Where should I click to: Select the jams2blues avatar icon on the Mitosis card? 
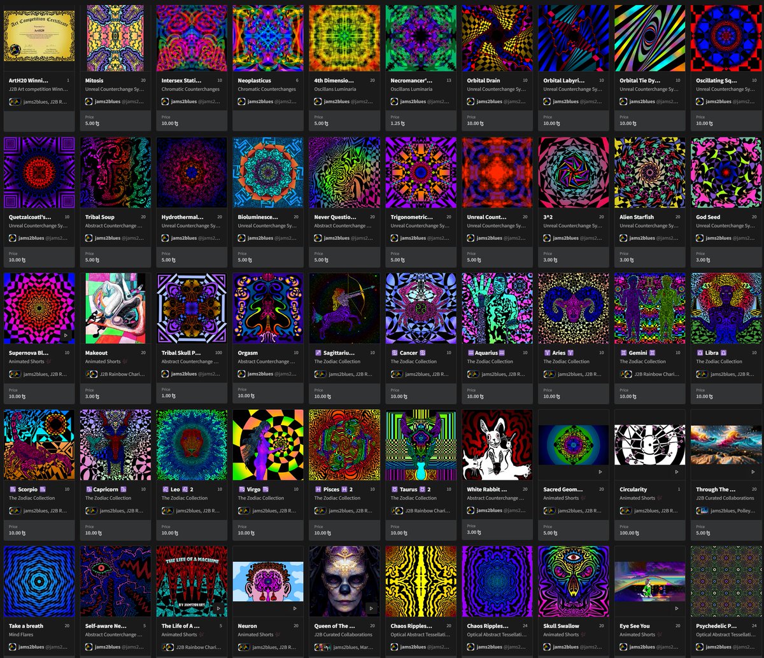click(x=89, y=101)
